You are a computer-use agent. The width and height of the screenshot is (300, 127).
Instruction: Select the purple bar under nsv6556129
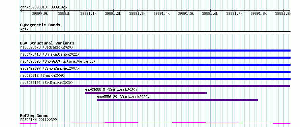178,100
